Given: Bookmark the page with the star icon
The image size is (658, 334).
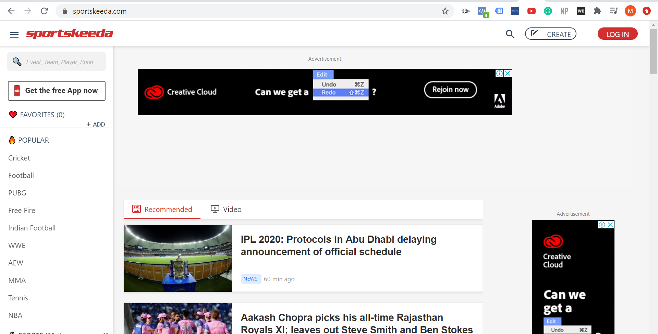Looking at the screenshot, I should click(445, 11).
